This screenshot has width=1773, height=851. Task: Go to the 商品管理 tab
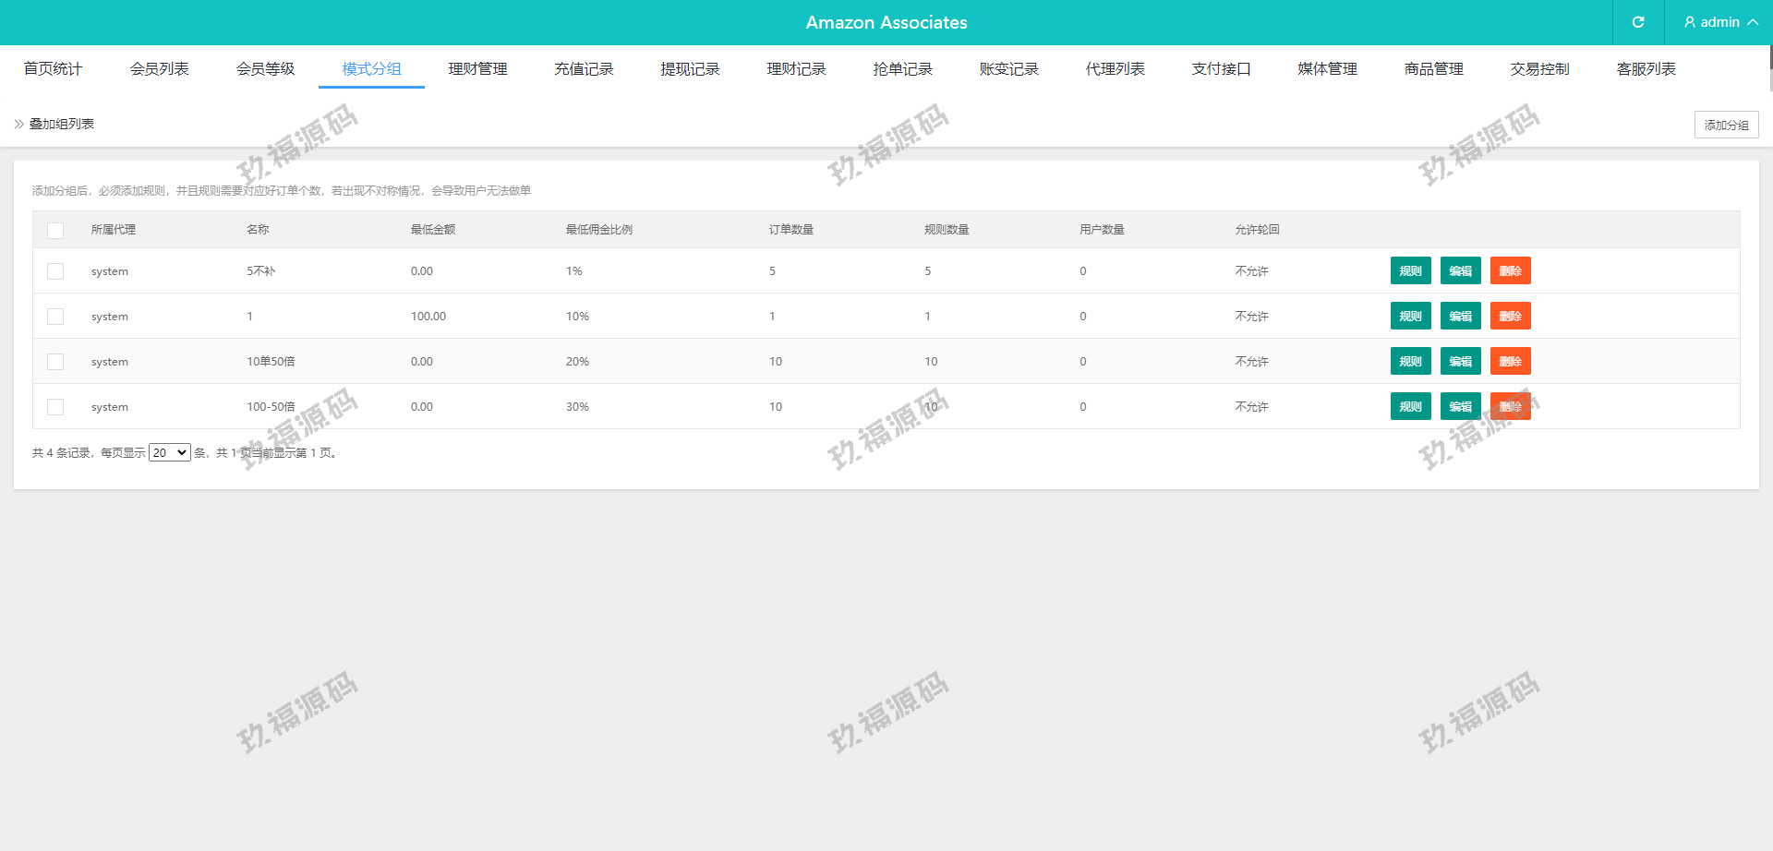click(x=1433, y=69)
